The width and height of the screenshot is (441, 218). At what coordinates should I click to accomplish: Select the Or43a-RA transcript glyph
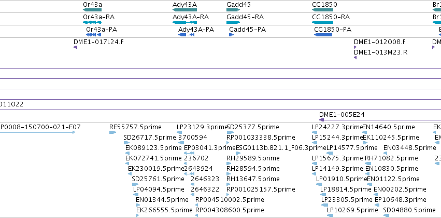pyautogui.click(x=92, y=22)
